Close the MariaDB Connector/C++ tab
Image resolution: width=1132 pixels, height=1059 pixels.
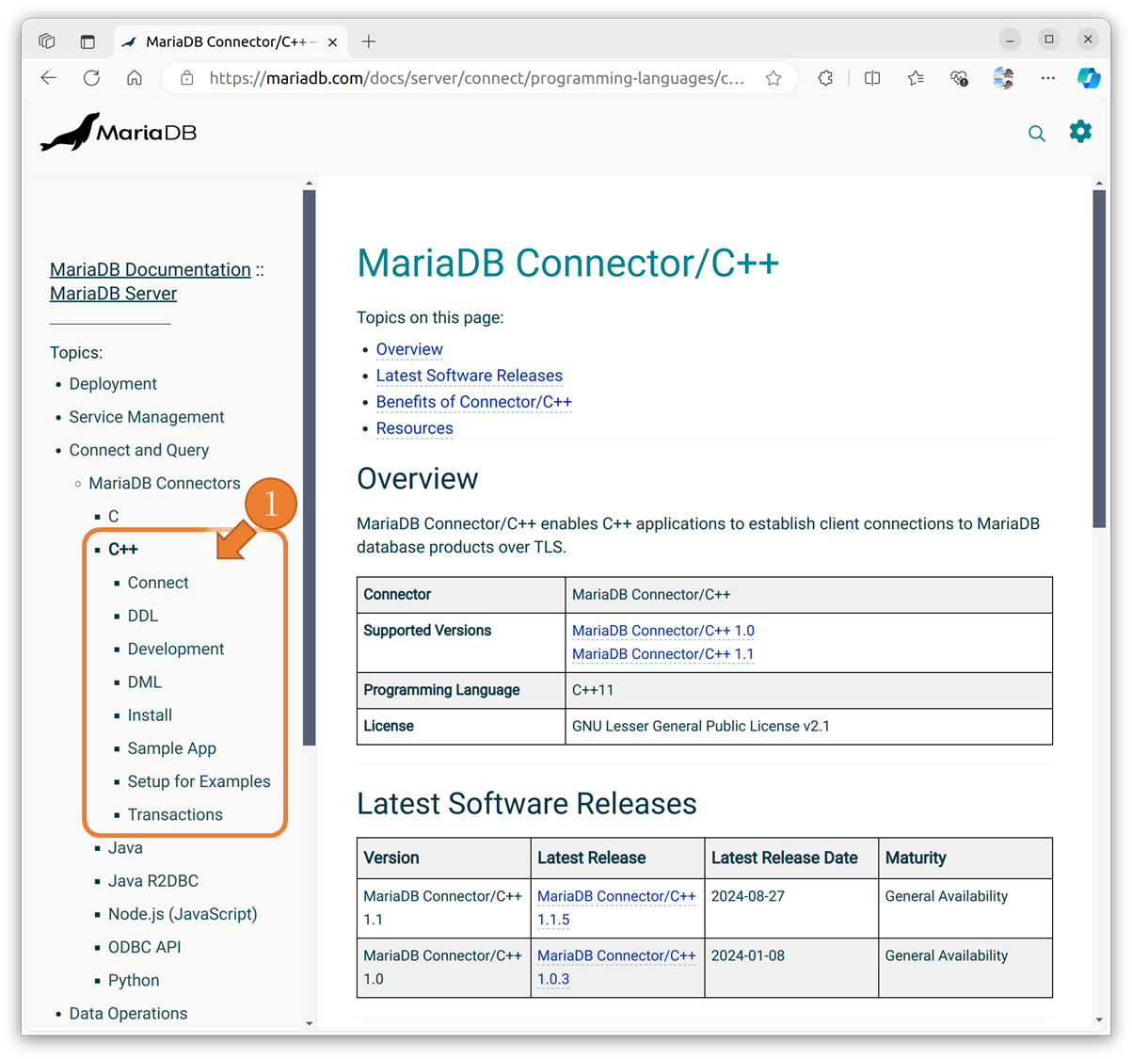tap(332, 41)
